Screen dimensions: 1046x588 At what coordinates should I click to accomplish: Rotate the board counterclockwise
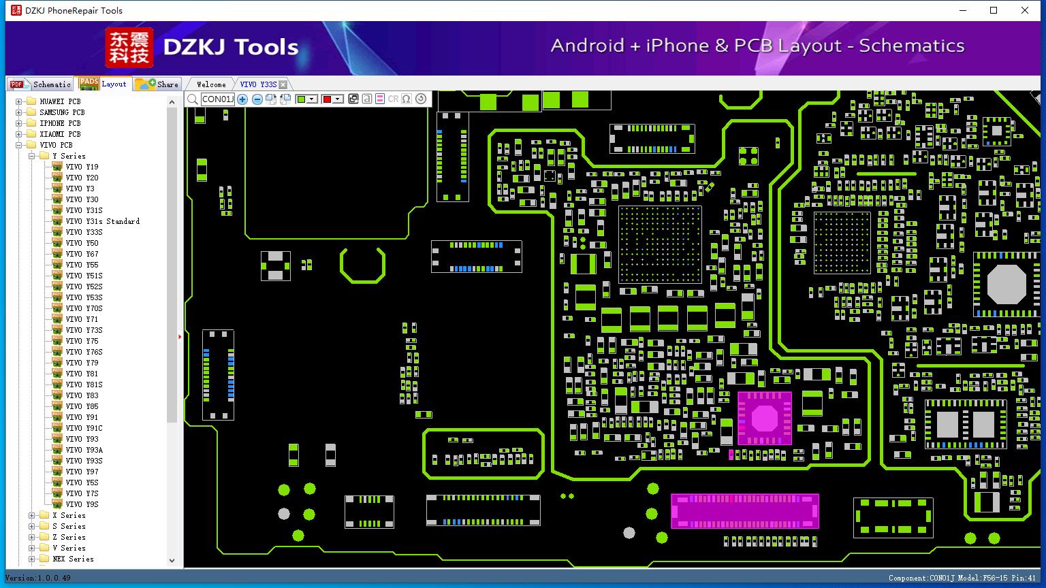(285, 99)
